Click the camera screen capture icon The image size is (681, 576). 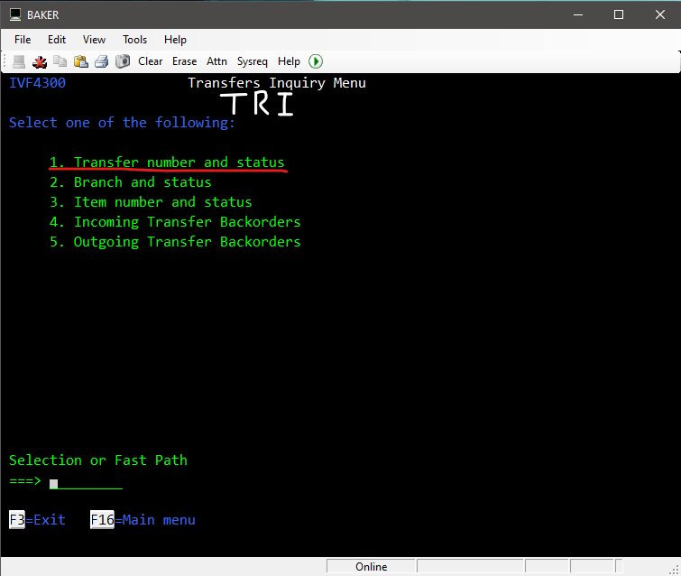point(122,61)
